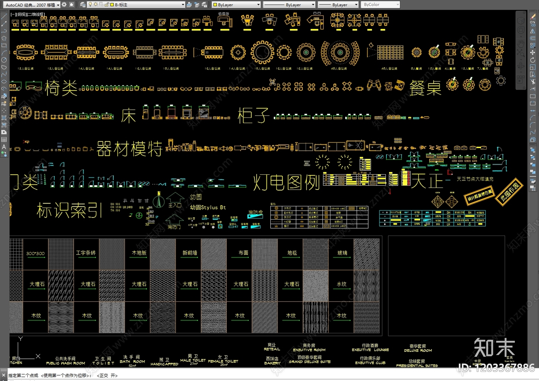This screenshot has height=381, width=539.
Task: Toggle layer on/off lightbulb for B-标注
Action: (90, 5)
